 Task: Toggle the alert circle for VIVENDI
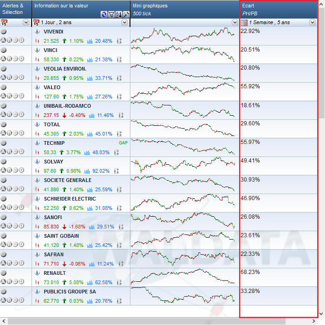(4, 31)
